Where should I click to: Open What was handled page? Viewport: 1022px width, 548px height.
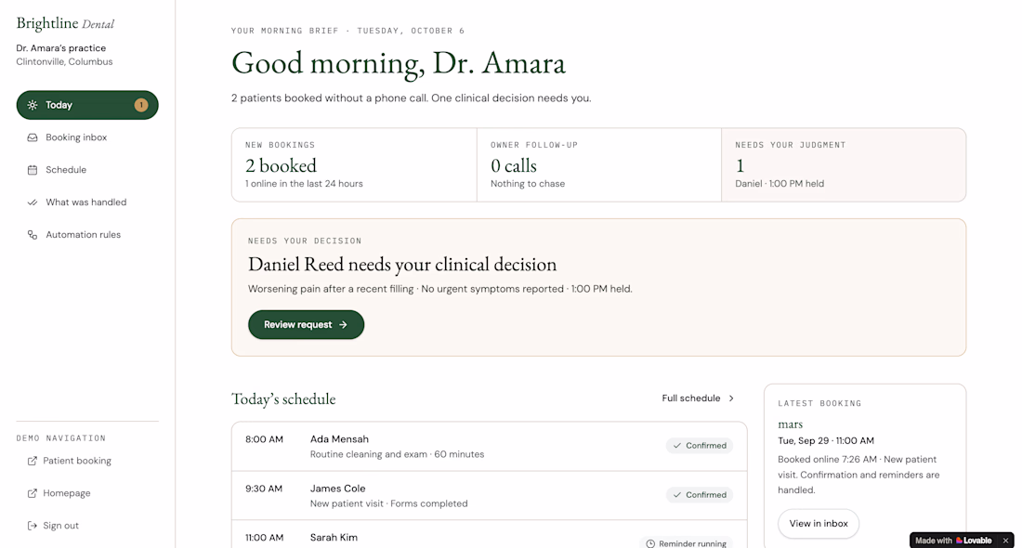87,202
